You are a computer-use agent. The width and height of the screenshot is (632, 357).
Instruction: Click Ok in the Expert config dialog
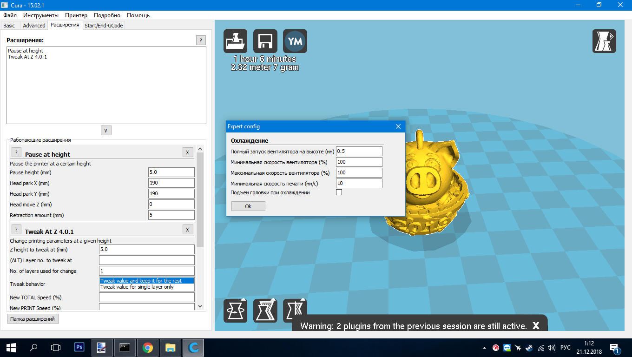(x=248, y=206)
